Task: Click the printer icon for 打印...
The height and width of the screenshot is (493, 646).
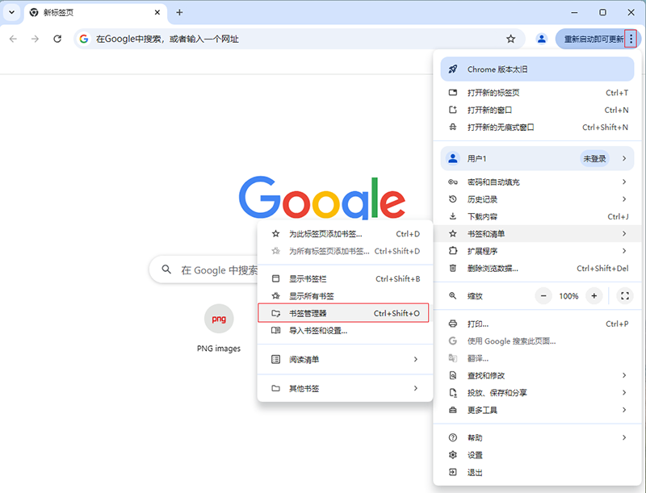Action: (x=453, y=324)
